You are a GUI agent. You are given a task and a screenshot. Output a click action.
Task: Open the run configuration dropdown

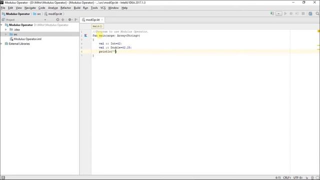point(278,13)
